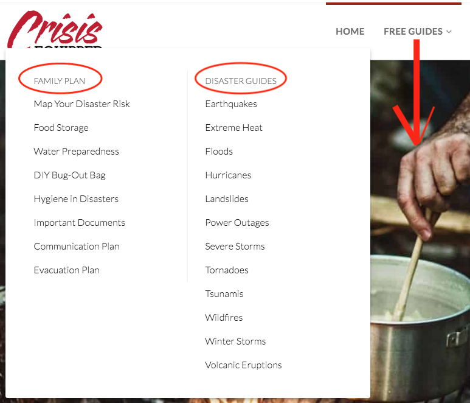View Hygiene in Disasters guide
Screen dimensions: 470x403
click(x=76, y=199)
